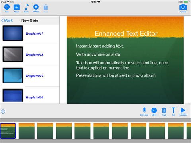The width and height of the screenshot is (191, 143).
Task: Tap Create Presentation play icon
Action: (x=183, y=110)
